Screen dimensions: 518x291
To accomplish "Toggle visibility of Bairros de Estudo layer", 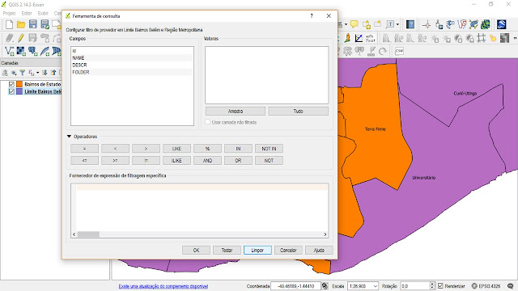I will [x=11, y=84].
